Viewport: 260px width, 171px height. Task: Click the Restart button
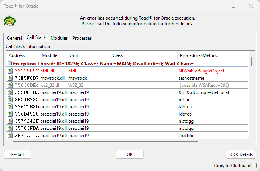17,154
